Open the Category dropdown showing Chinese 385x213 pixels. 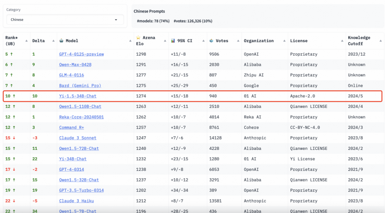coord(65,20)
